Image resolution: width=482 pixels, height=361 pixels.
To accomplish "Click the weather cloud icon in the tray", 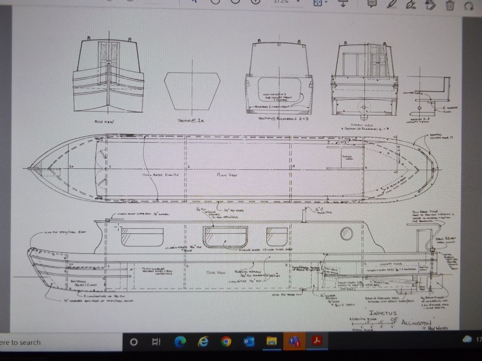I will point(466,339).
